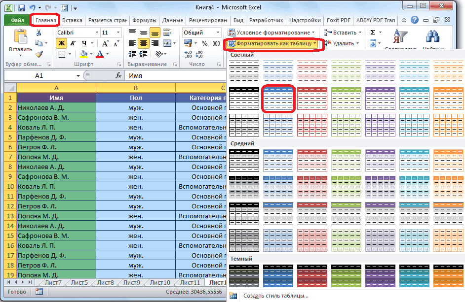Screen dimensions: 465x302
Task: Open the Общий number format dropdown
Action: [x=218, y=32]
